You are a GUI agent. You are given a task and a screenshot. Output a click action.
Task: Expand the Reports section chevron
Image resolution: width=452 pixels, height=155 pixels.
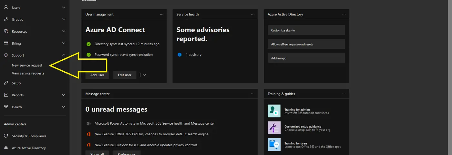click(64, 95)
